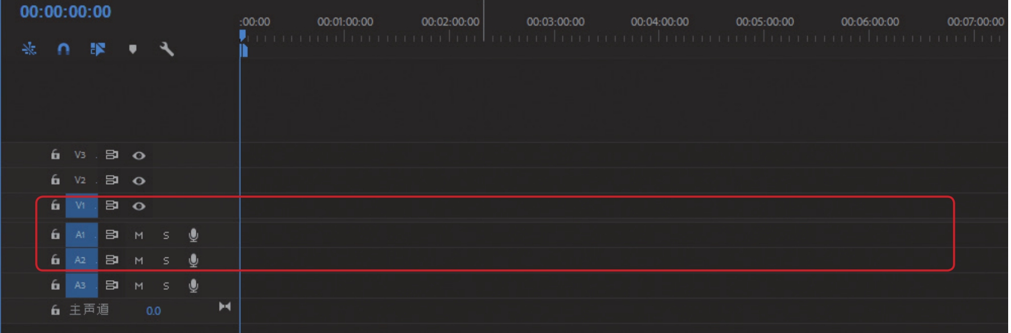Screen dimensions: 1011x333
Task: Toggle linked selection icon
Action: (x=98, y=49)
